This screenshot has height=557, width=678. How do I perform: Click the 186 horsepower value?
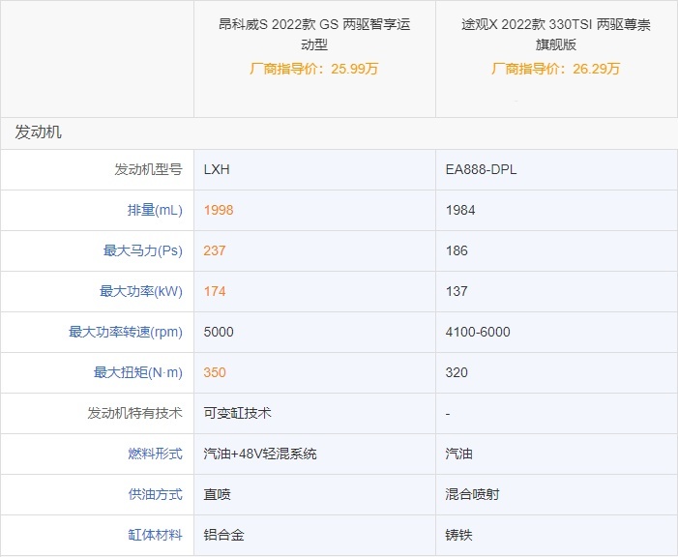[457, 250]
